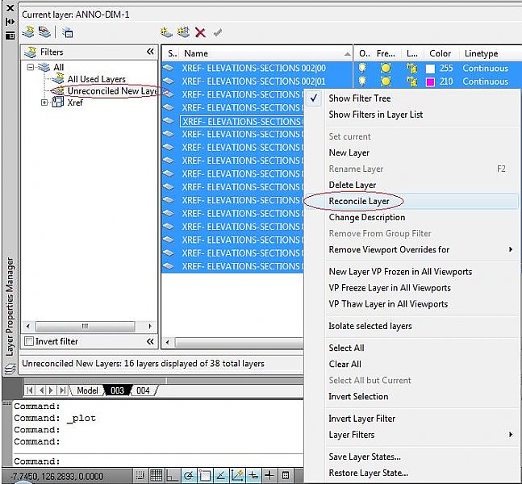Switch to the 004 layout tab
Screen dimensions: 522x484
[143, 390]
